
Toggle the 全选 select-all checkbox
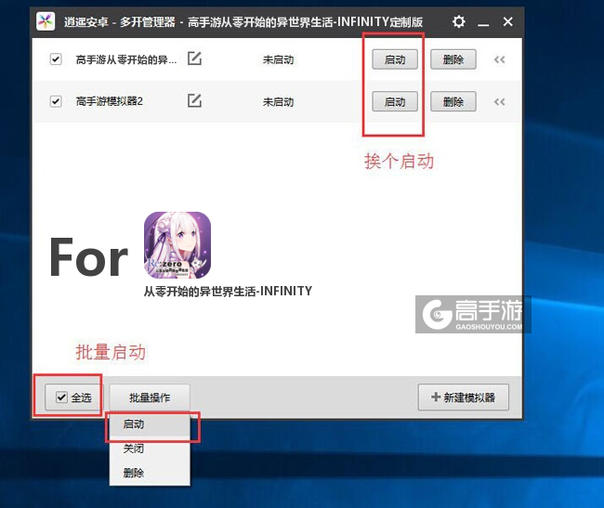tap(61, 397)
